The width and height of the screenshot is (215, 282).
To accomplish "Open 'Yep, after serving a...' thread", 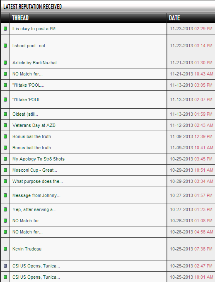I will [34, 209].
